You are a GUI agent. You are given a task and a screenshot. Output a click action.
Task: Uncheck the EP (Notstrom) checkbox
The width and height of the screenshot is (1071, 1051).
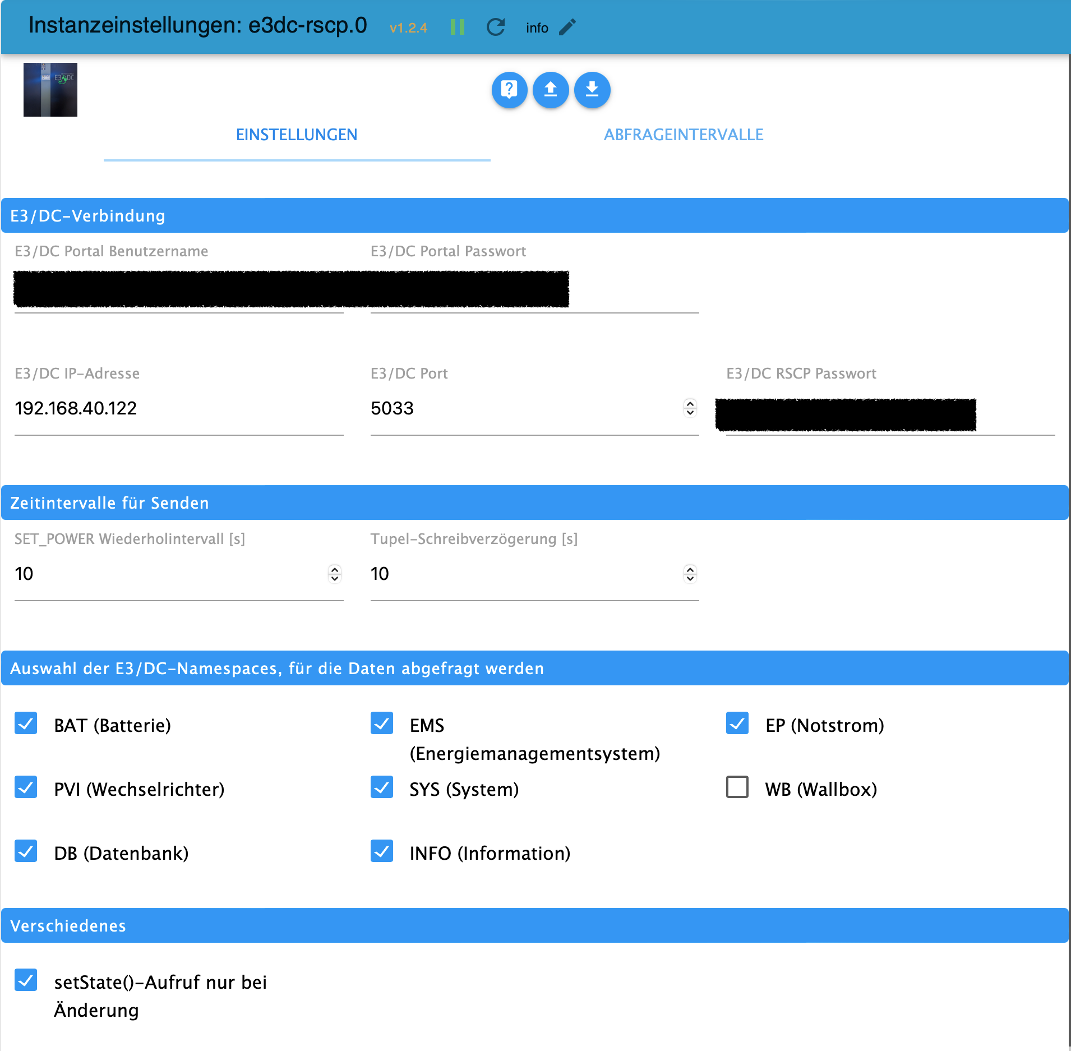(737, 723)
